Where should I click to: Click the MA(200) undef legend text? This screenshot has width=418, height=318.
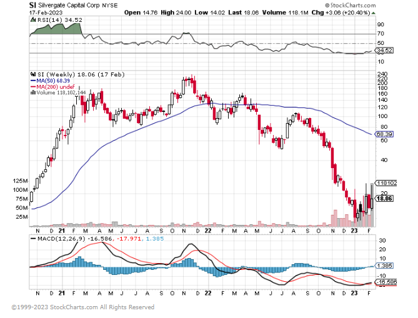point(56,87)
